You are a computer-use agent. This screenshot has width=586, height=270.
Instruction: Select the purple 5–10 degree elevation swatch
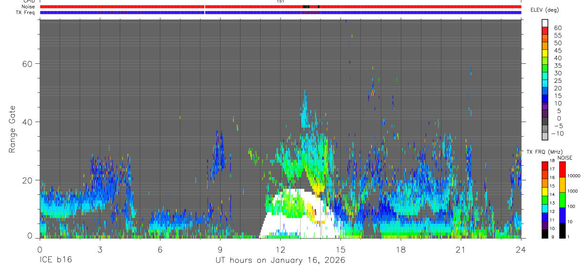click(544, 106)
